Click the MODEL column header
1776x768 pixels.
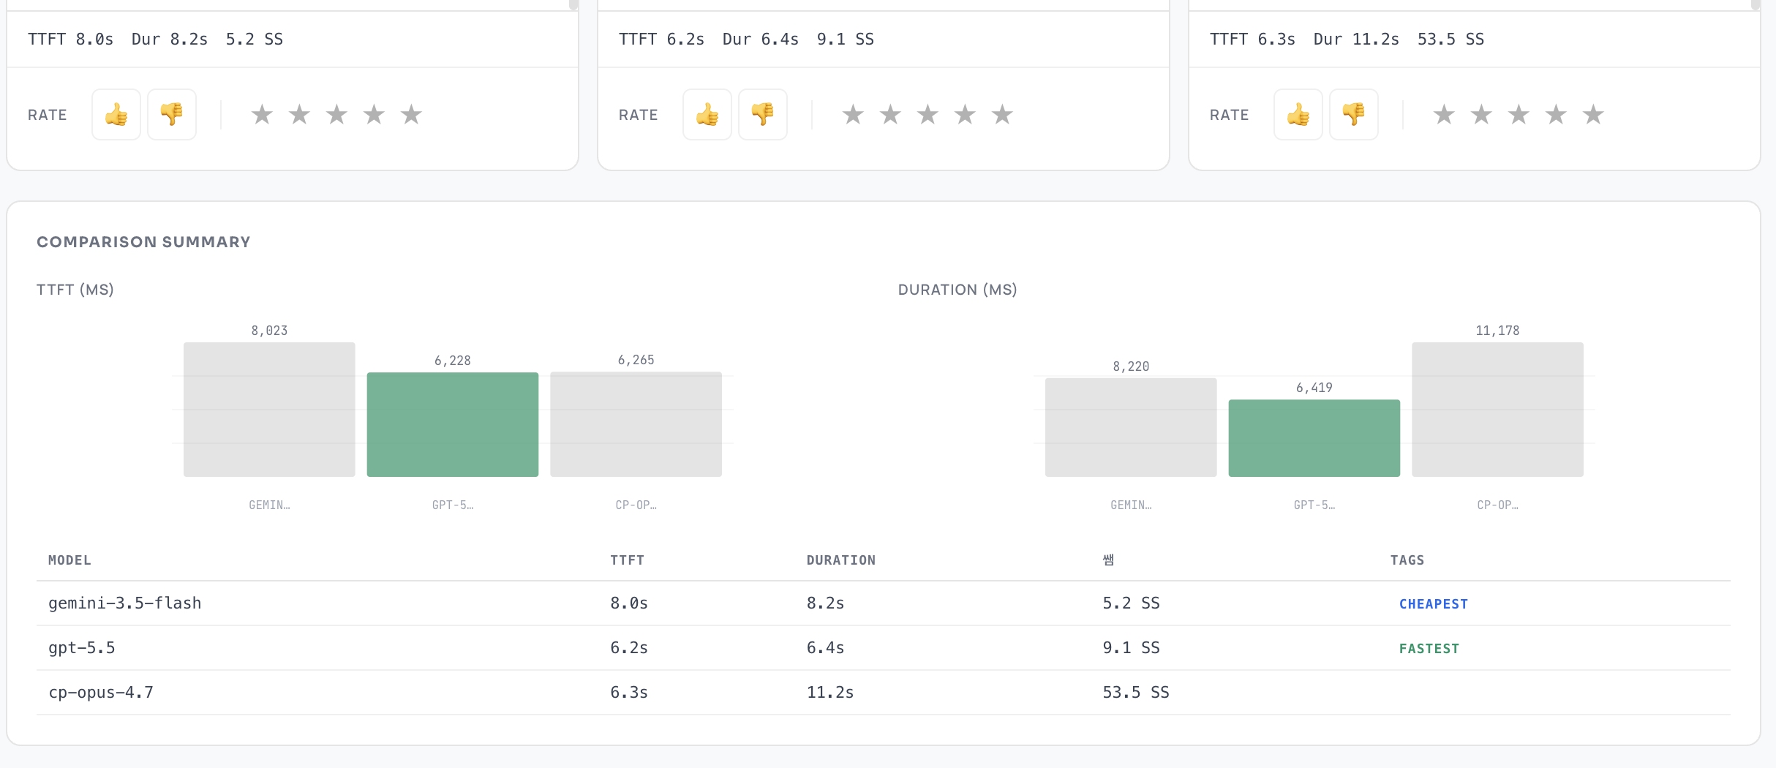(x=70, y=560)
